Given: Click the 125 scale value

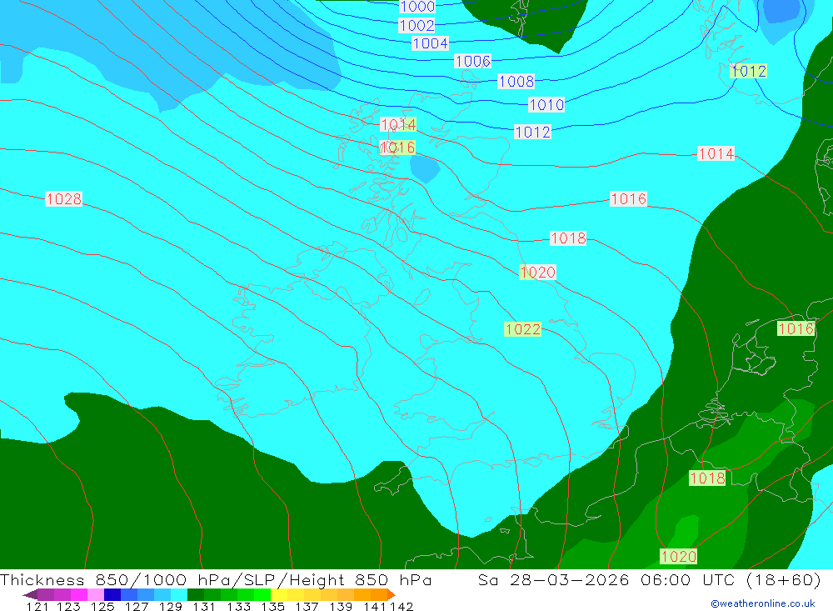Looking at the screenshot, I should (x=102, y=607).
